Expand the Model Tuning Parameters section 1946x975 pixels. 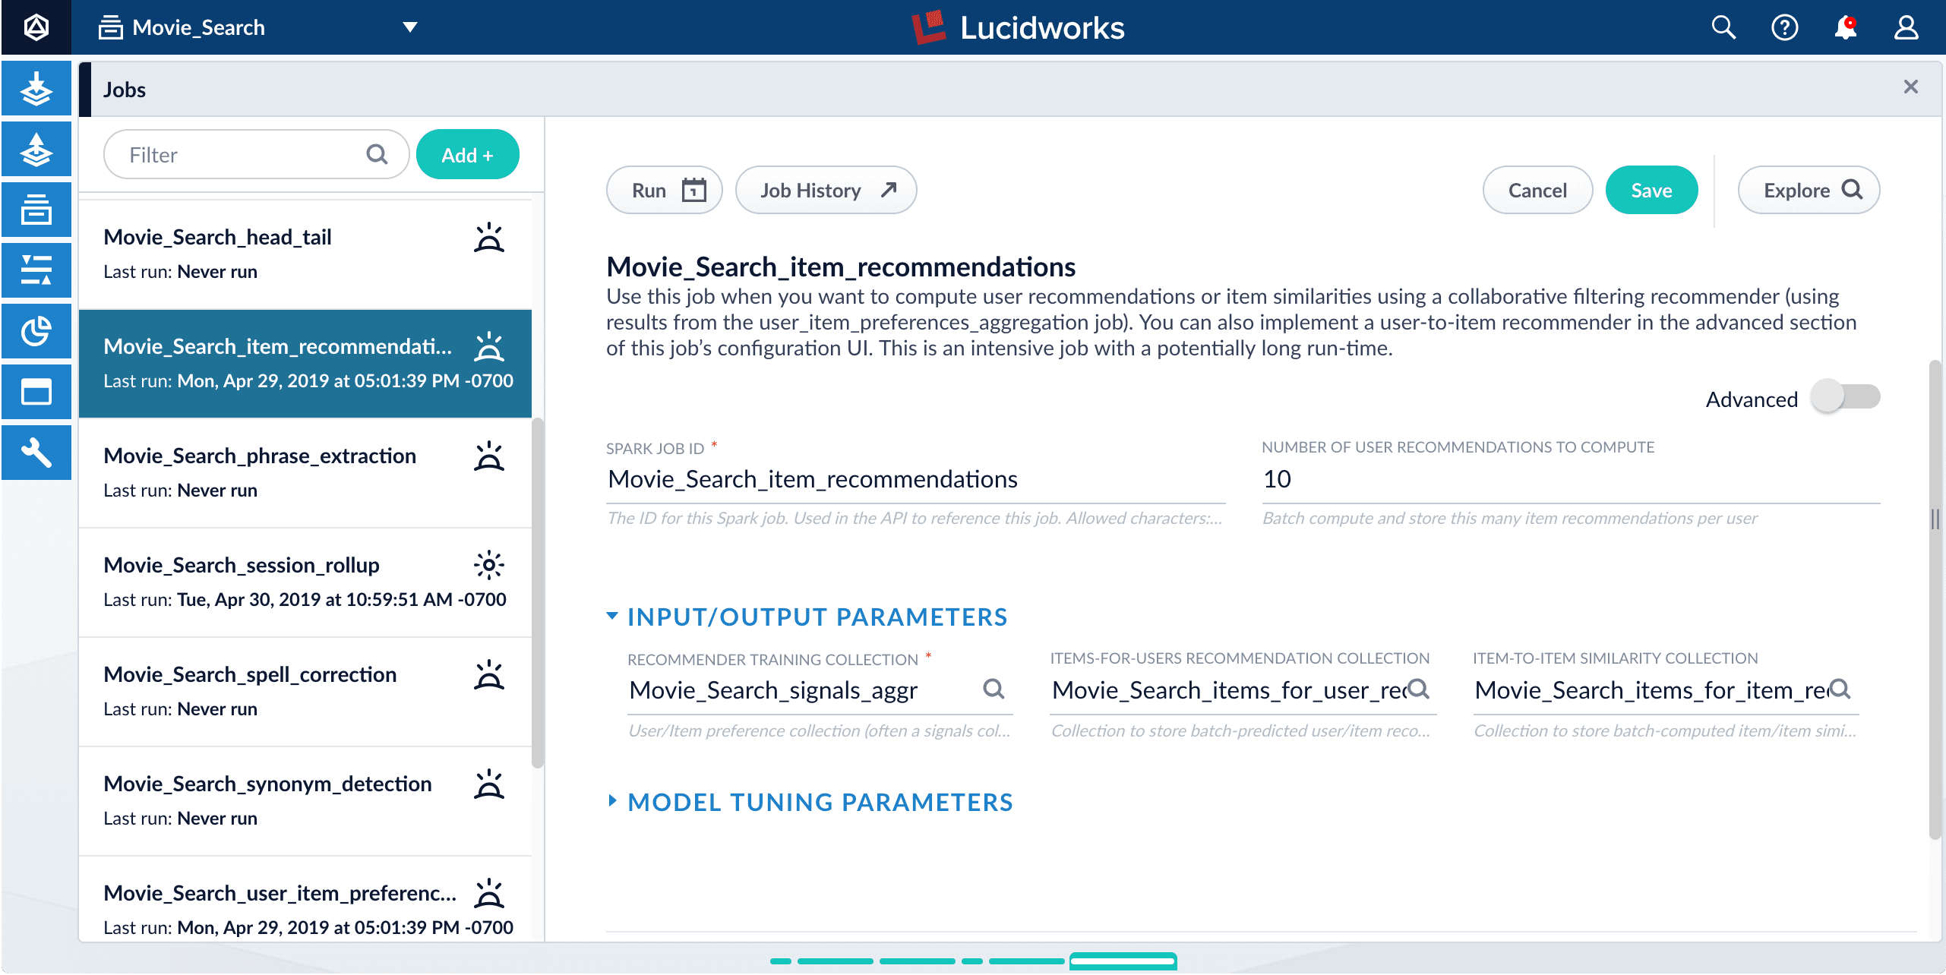tap(611, 801)
